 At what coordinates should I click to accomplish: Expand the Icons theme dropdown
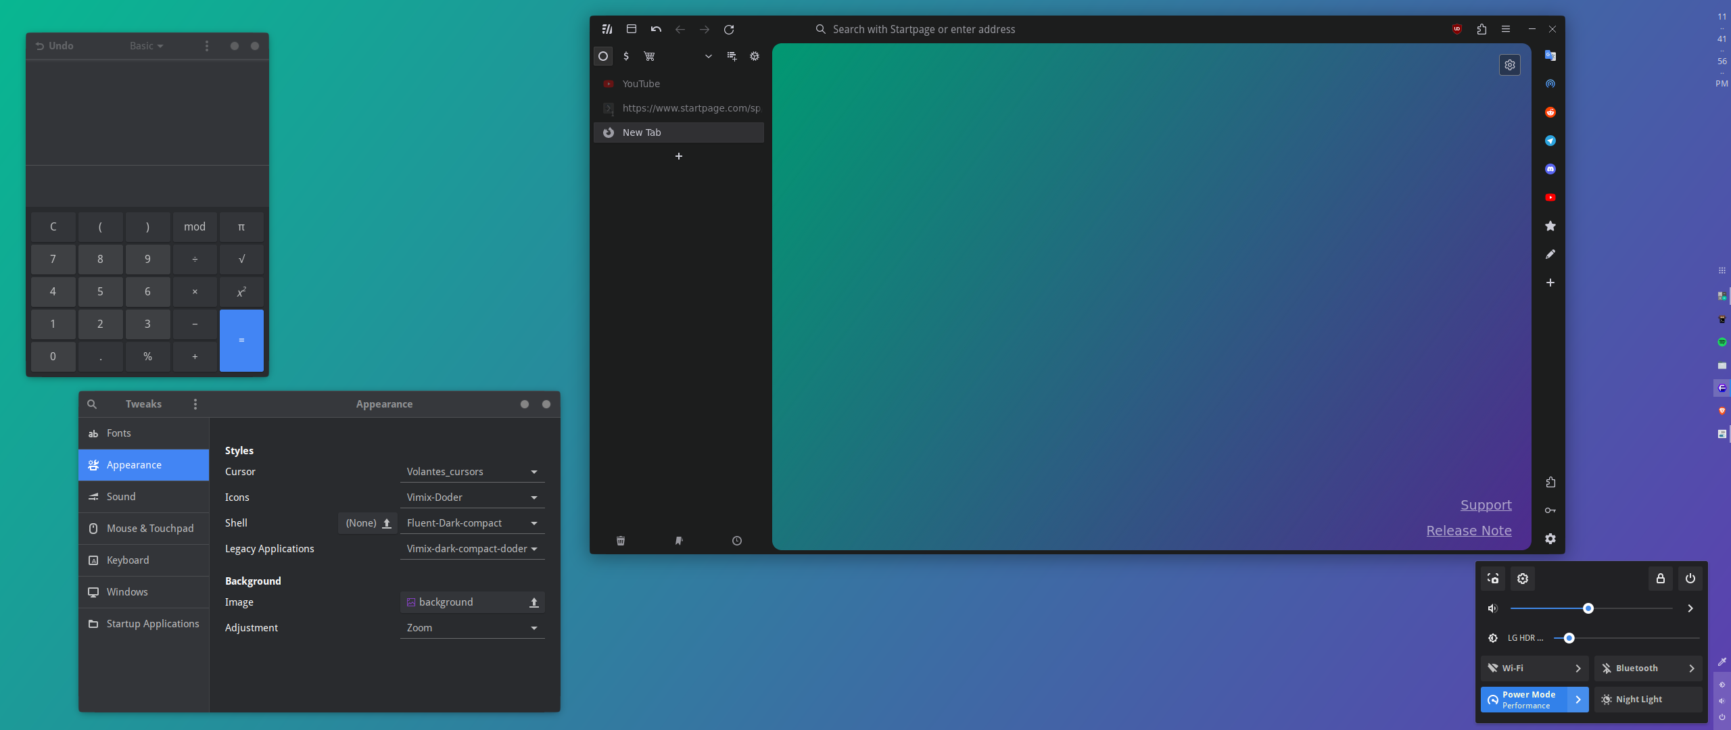472,497
